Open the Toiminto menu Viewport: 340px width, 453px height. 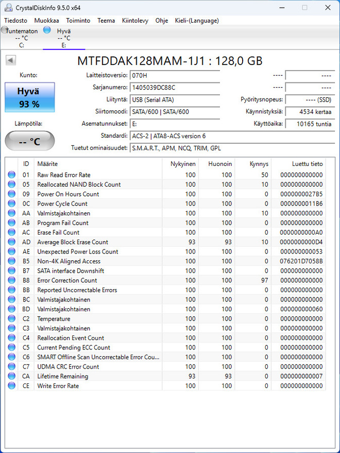78,21
